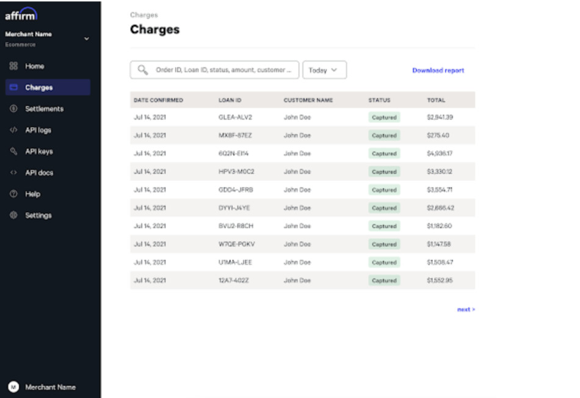The width and height of the screenshot is (580, 398).
Task: Open API docs
Action: click(48, 172)
